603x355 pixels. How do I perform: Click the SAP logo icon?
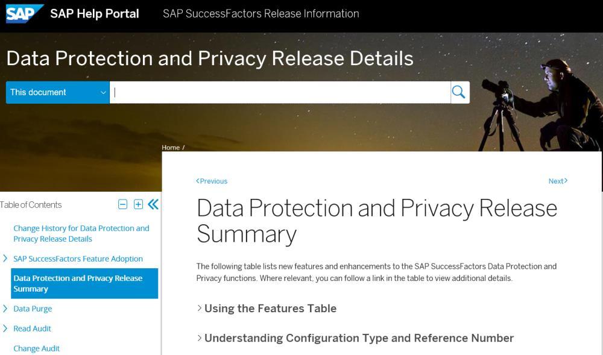point(24,14)
